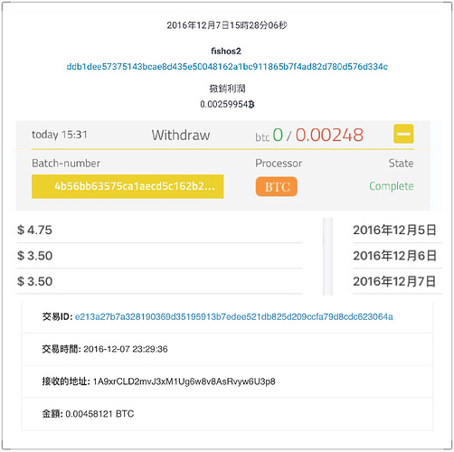Open the ddb1dee5 transaction hash link
This screenshot has width=454, height=452.
227,67
